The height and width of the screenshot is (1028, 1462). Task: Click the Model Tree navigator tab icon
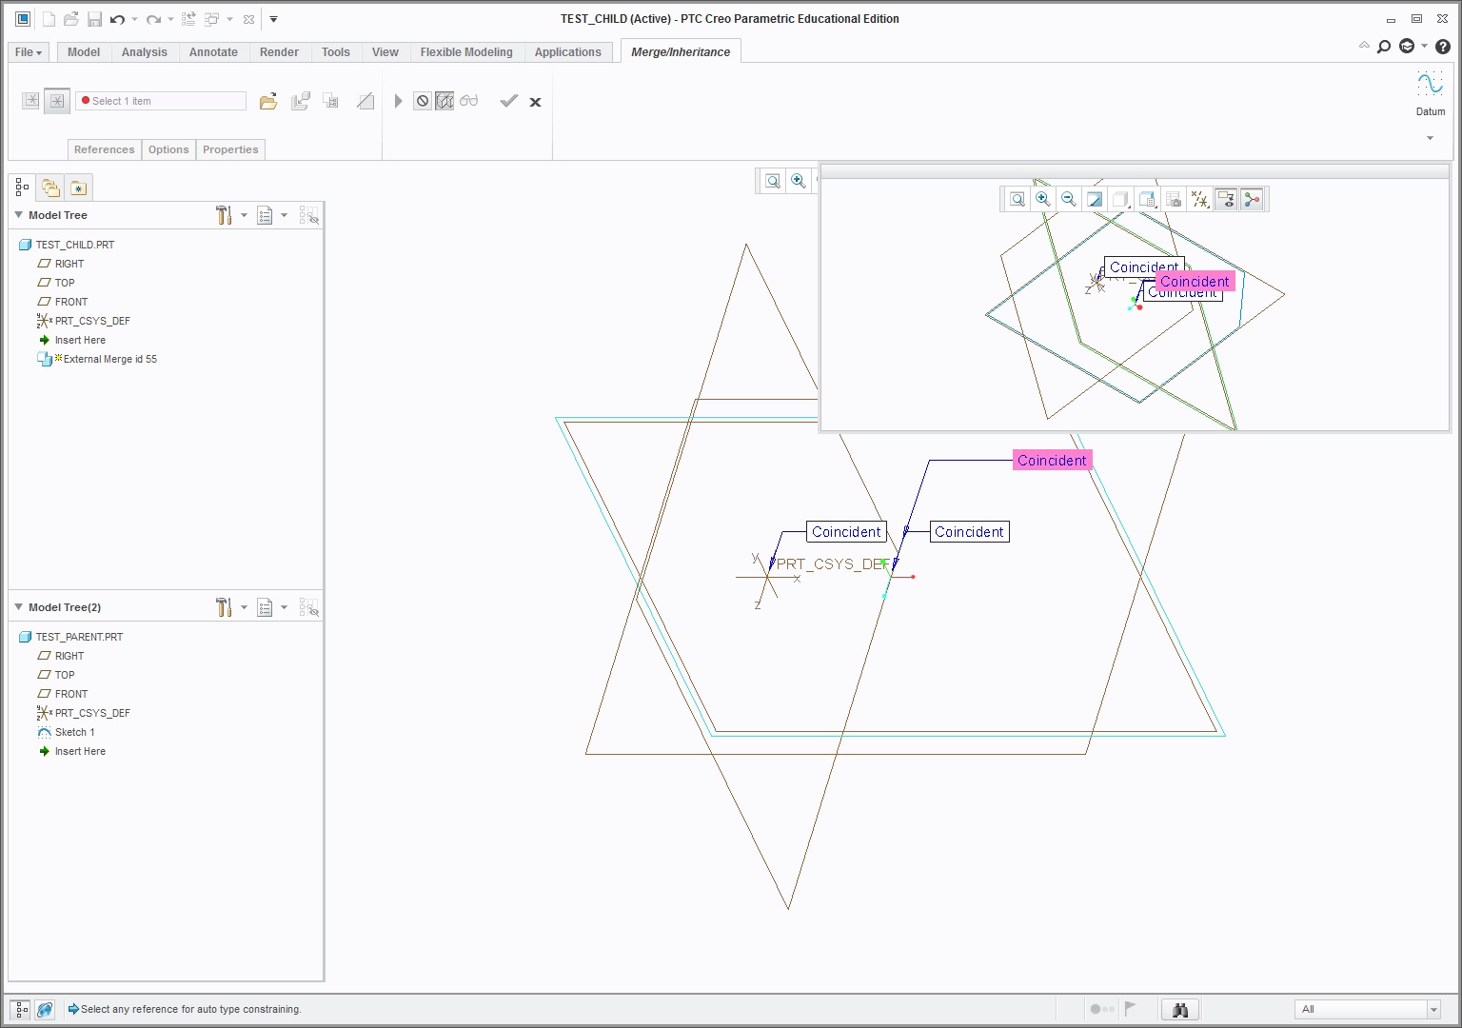(22, 188)
